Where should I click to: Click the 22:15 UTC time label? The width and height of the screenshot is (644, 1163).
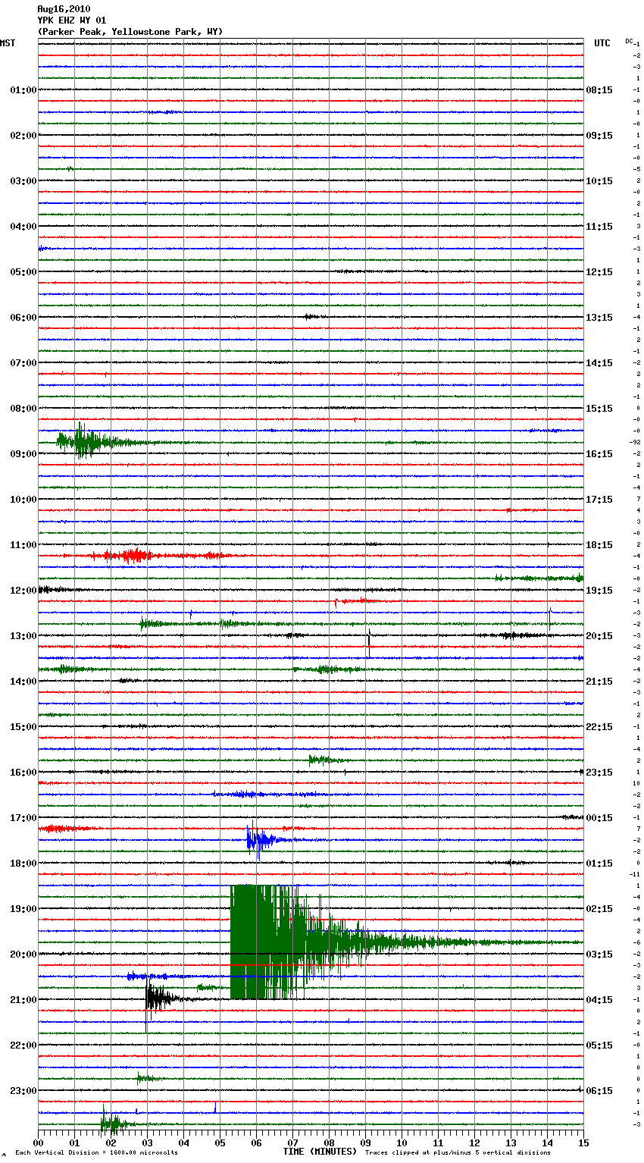[x=599, y=727]
